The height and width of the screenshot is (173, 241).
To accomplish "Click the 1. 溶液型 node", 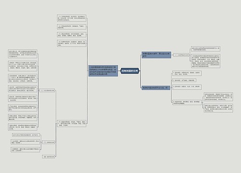I will point(23,66).
